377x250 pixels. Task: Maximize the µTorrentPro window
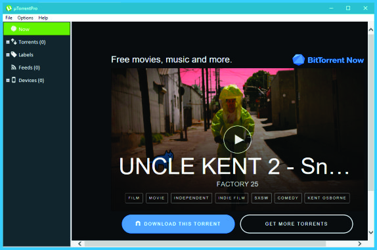pos(348,8)
